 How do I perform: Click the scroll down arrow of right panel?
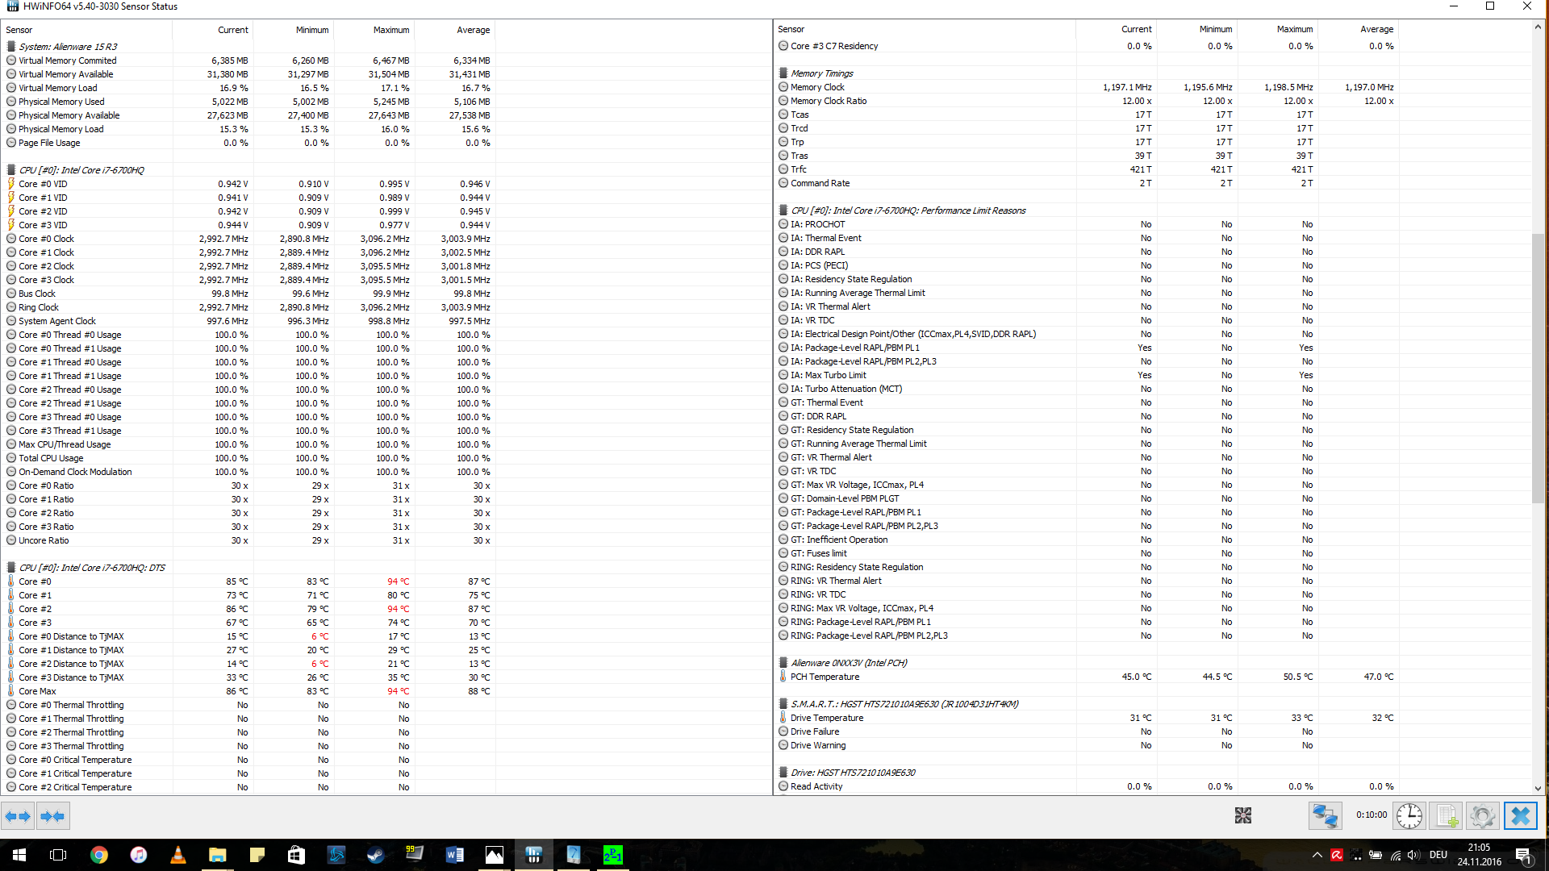1538,788
